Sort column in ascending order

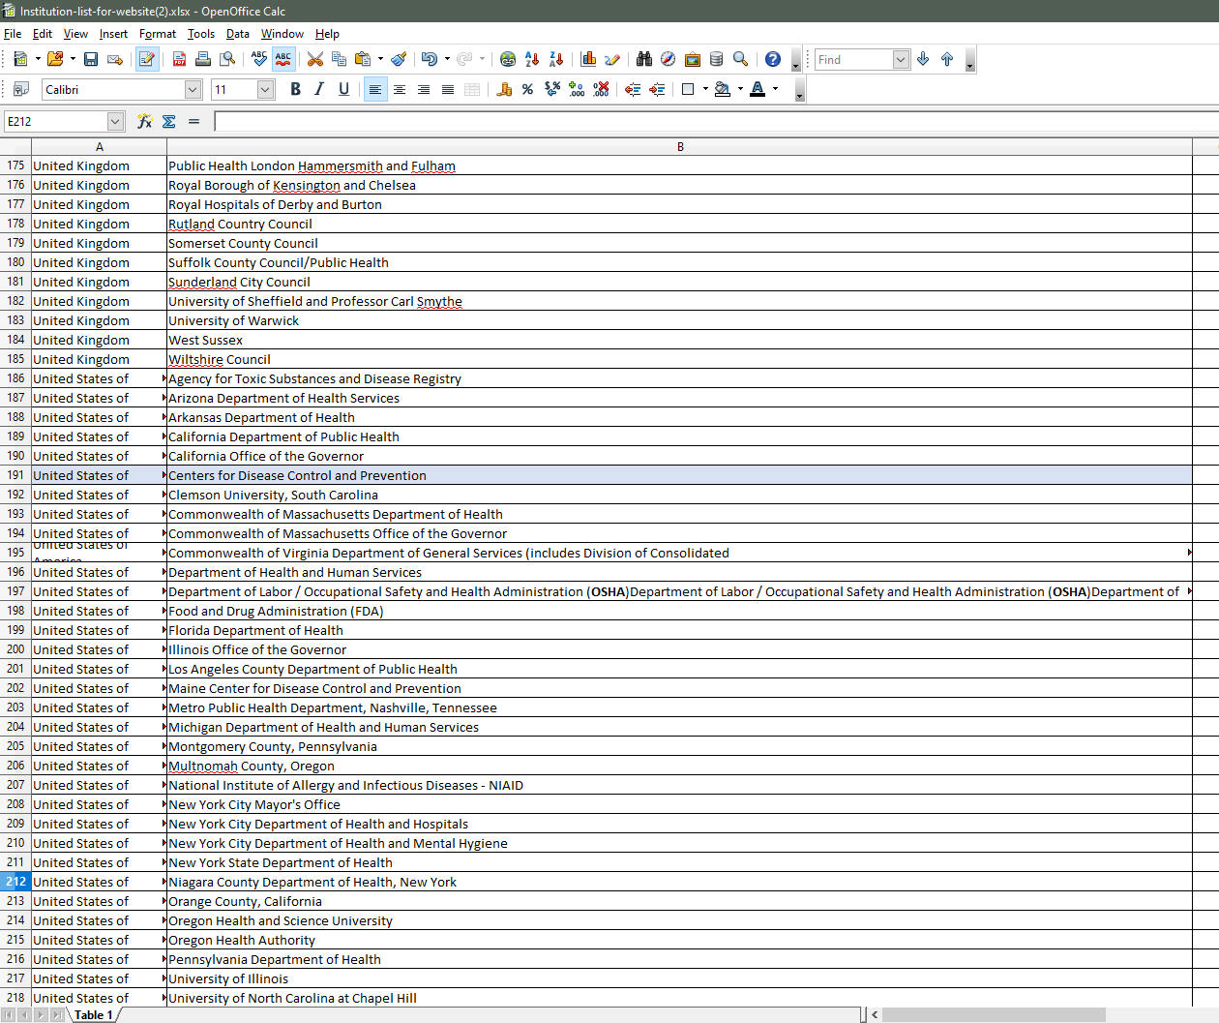(x=532, y=59)
